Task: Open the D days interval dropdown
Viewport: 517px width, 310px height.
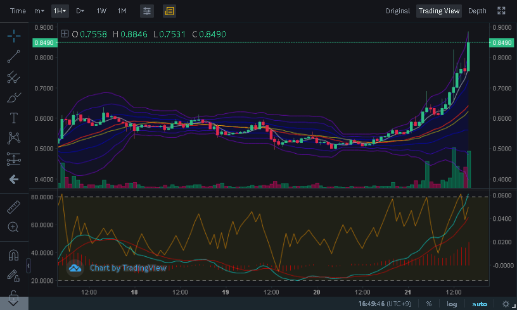Action: tap(80, 11)
